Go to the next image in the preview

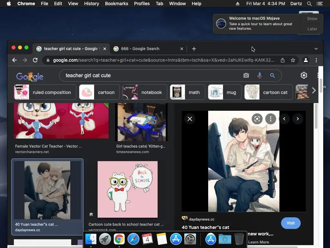297,119
